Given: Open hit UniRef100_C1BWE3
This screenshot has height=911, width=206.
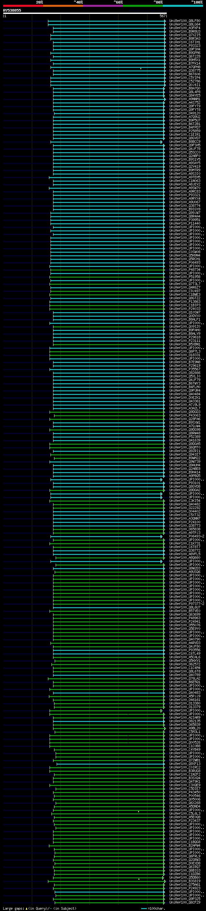Looking at the screenshot, I should [185, 295].
